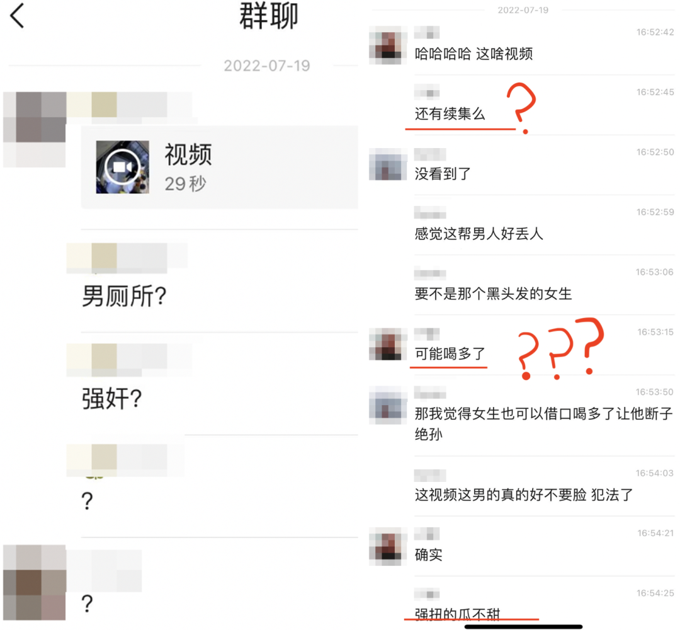Select the 群聊 header title
Image resolution: width=680 pixels, height=630 pixels.
[x=268, y=16]
